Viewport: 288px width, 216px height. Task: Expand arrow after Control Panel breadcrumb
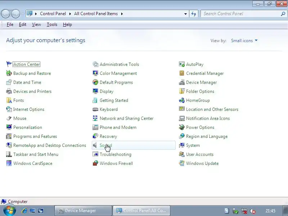(x=70, y=14)
